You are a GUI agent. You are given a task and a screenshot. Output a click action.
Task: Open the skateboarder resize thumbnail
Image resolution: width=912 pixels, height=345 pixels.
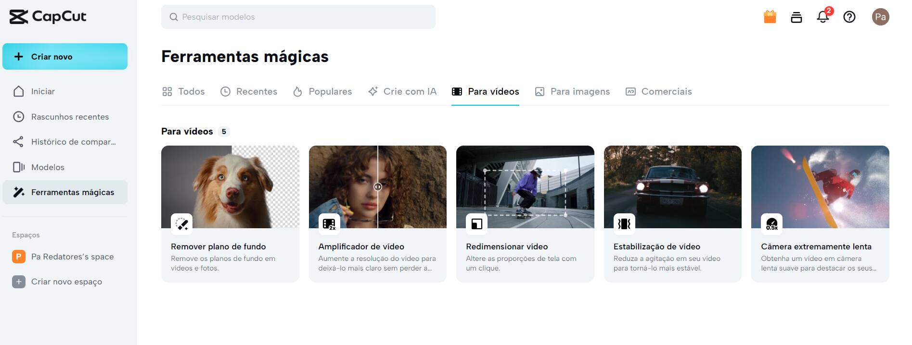pyautogui.click(x=525, y=187)
